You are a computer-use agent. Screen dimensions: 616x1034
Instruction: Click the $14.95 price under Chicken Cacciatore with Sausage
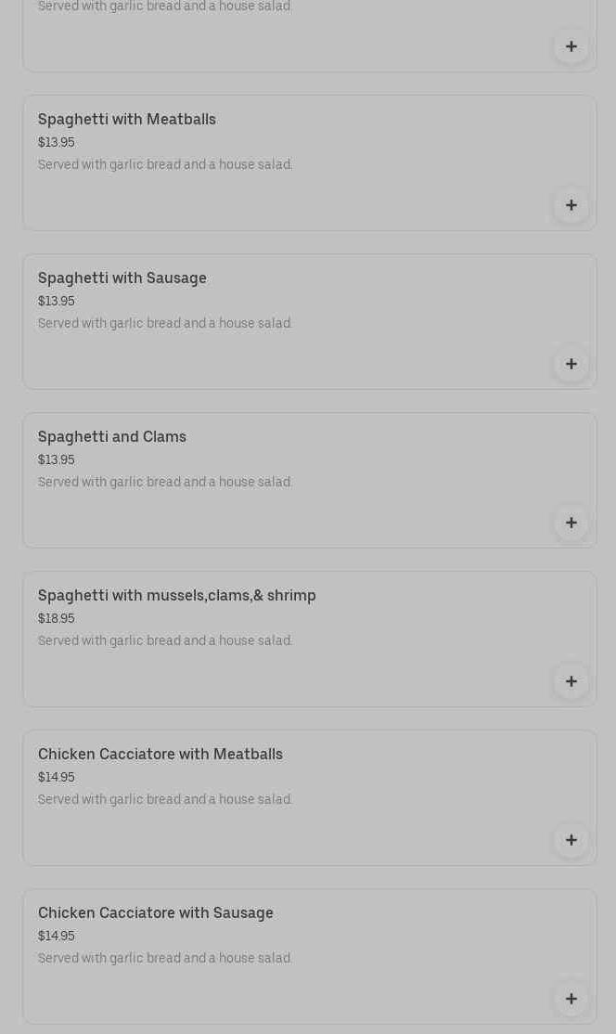[57, 936]
